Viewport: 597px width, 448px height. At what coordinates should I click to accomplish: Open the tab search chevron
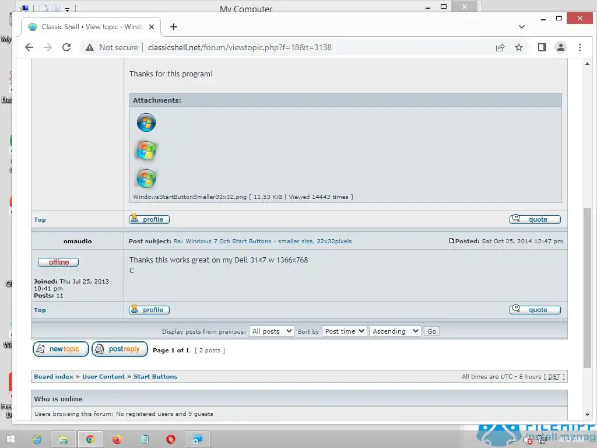522,27
